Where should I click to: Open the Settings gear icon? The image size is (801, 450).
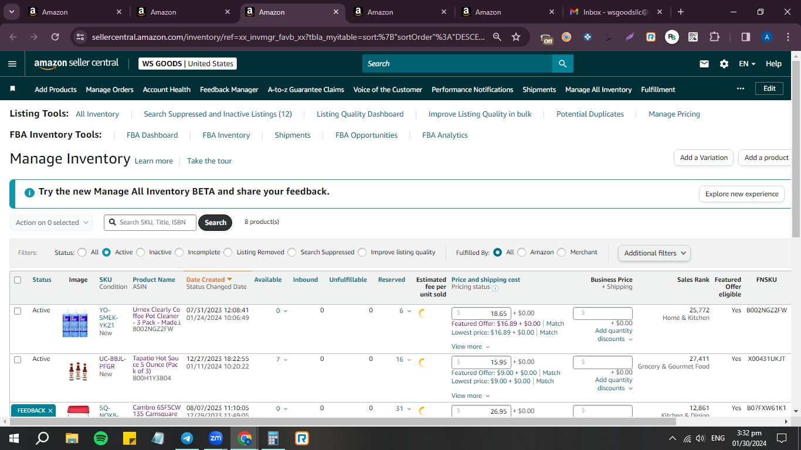click(724, 64)
